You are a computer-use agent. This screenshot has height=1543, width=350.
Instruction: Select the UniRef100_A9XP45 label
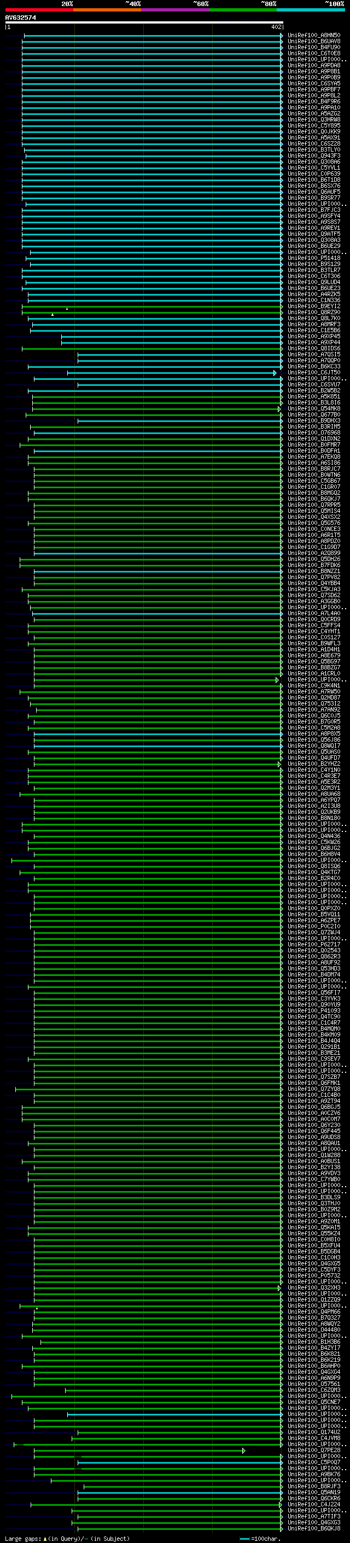click(314, 337)
